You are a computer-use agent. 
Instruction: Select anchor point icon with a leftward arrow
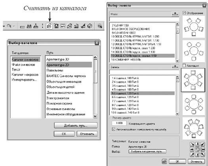pyautogui.click(x=203, y=149)
